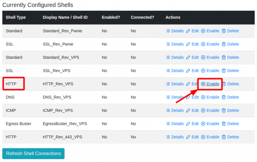This screenshot has height=162, width=257.
Task: Select the Egress Buster table row name
Action: 18,124
